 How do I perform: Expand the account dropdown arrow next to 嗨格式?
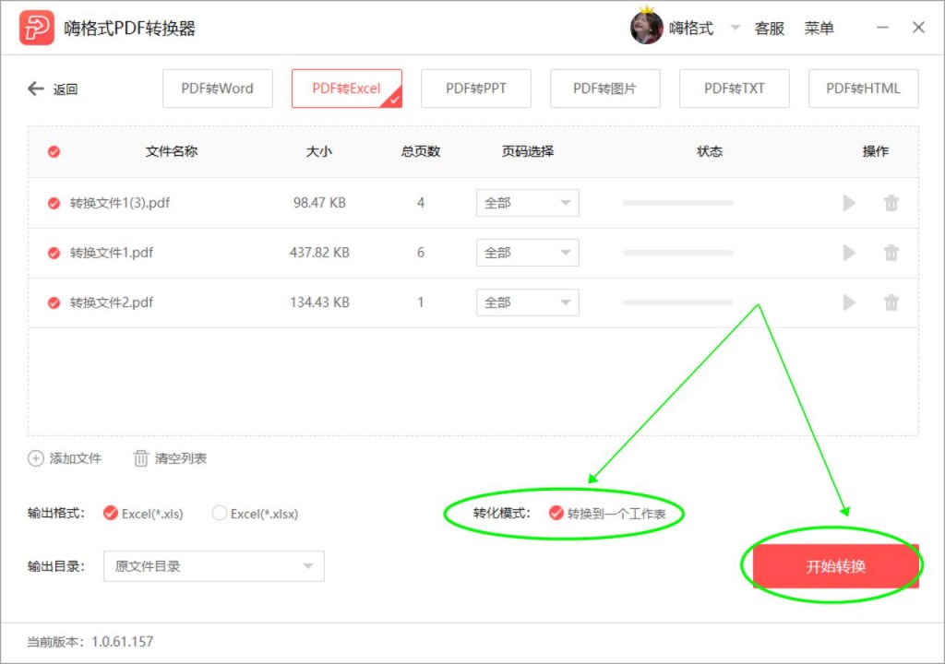[x=735, y=28]
